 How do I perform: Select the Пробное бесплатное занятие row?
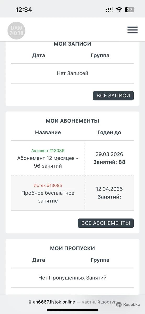pos(72,193)
